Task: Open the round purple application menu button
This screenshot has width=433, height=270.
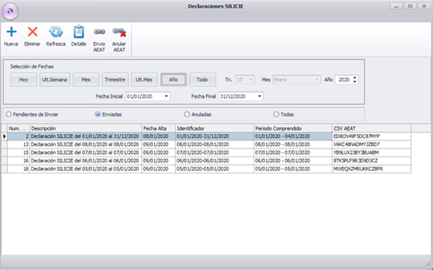Action: click(10, 11)
